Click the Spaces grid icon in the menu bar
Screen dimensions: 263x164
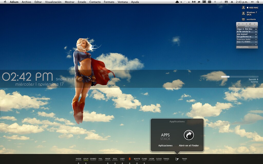(226, 2)
